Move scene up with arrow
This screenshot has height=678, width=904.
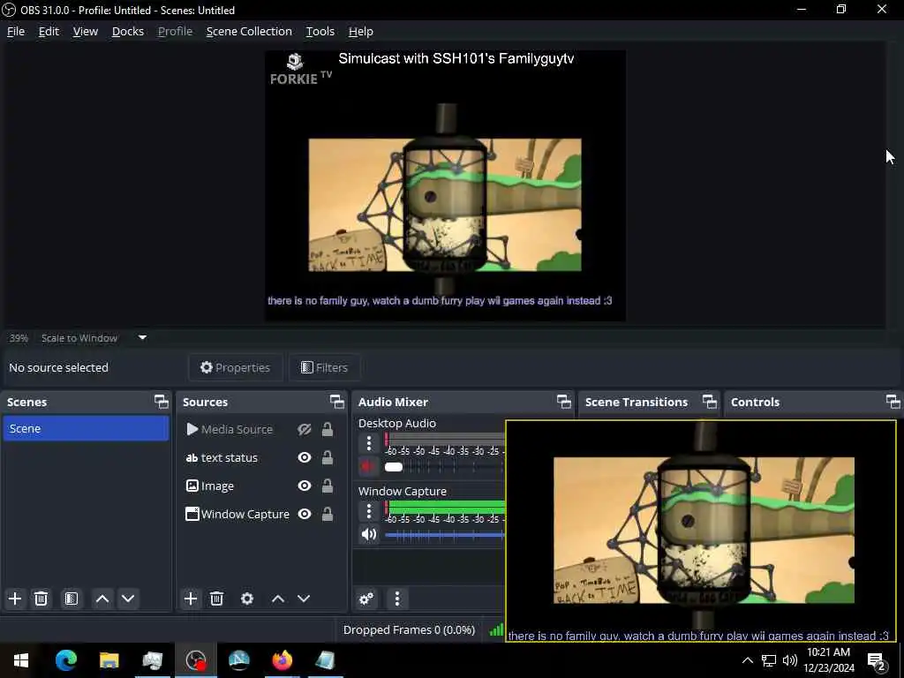pos(102,599)
